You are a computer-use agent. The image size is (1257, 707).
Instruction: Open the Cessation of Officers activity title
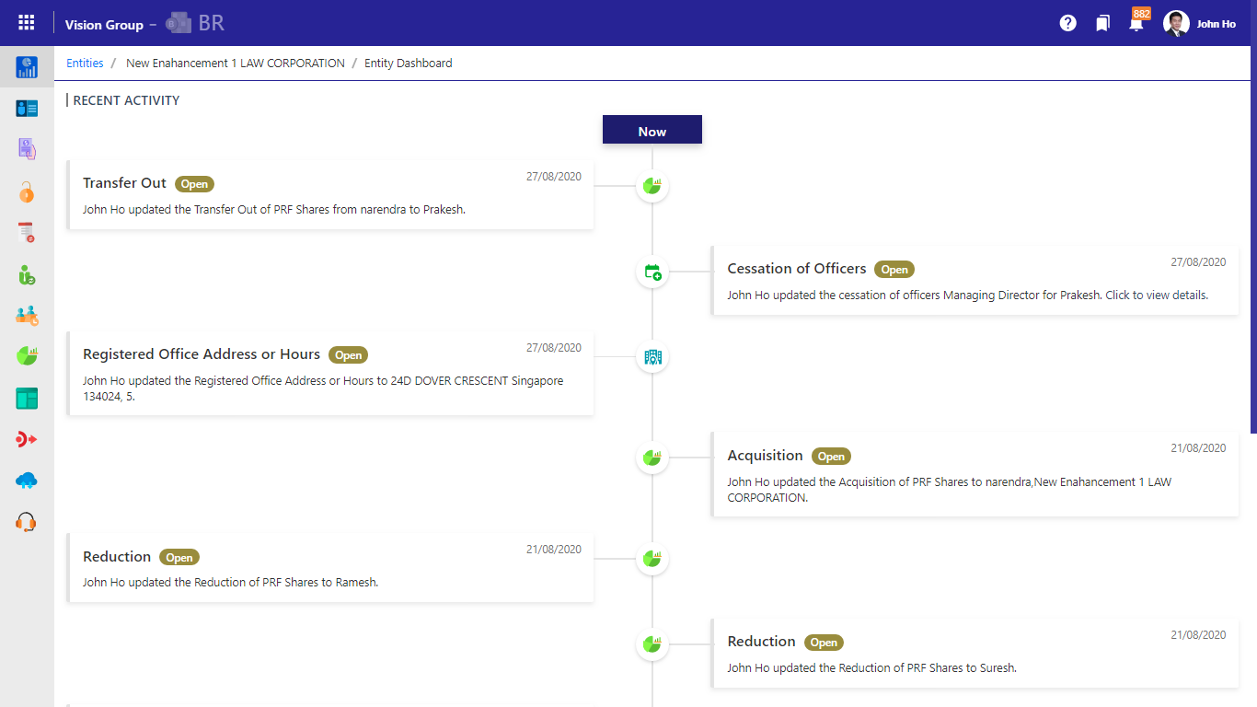[797, 269]
